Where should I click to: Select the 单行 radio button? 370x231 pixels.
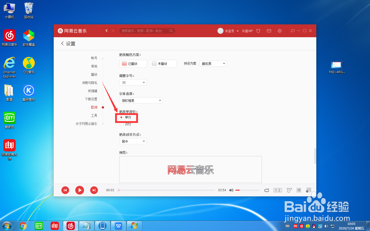[121, 117]
